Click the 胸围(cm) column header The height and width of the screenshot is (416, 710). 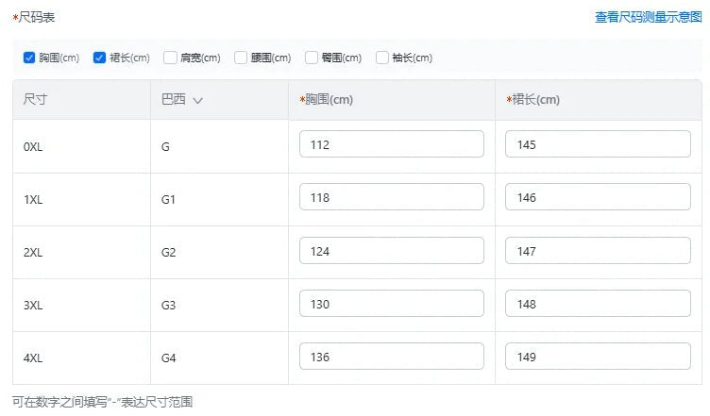pos(327,99)
